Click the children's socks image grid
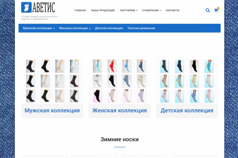238x158 pixels. [187, 81]
